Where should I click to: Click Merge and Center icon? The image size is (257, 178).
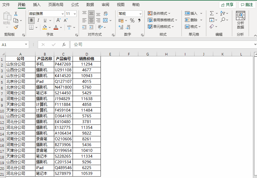(x=105, y=20)
